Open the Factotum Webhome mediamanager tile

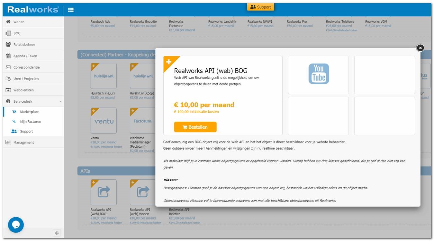point(143,121)
